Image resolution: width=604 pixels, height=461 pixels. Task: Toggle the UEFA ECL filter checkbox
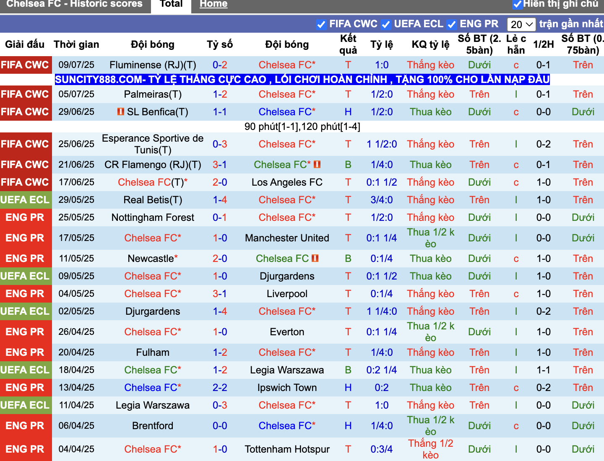click(386, 24)
